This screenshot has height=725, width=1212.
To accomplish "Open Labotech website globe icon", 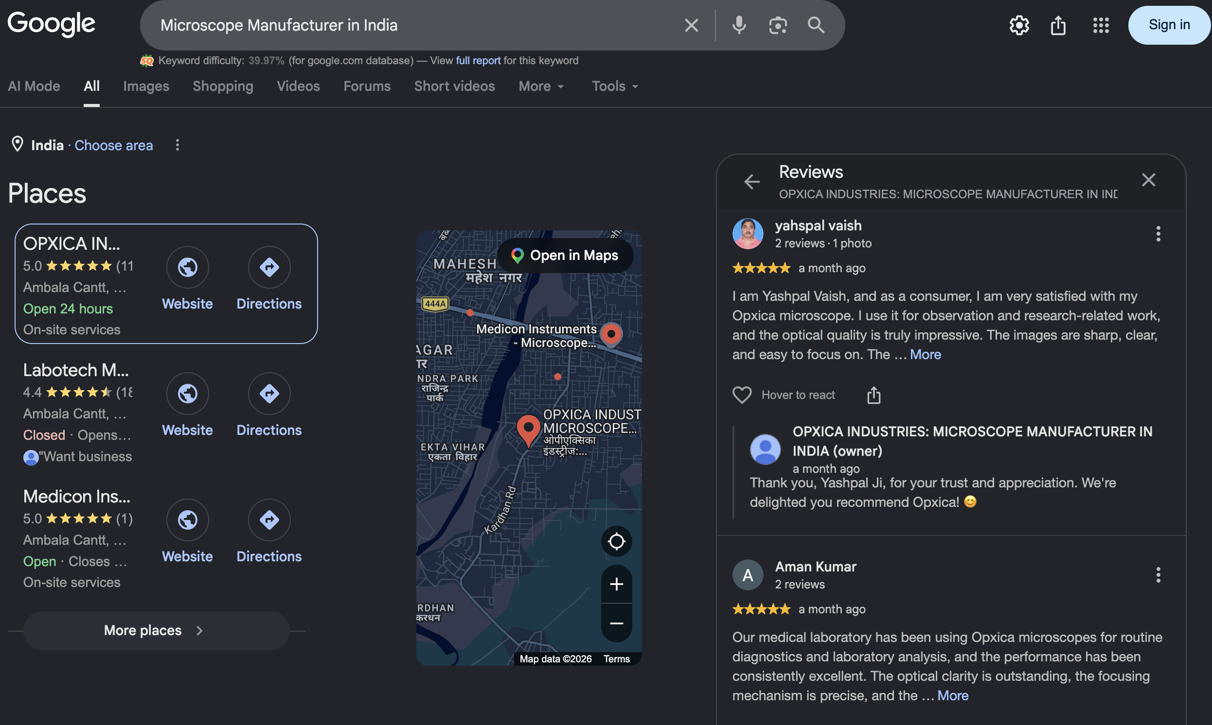I will coord(188,394).
